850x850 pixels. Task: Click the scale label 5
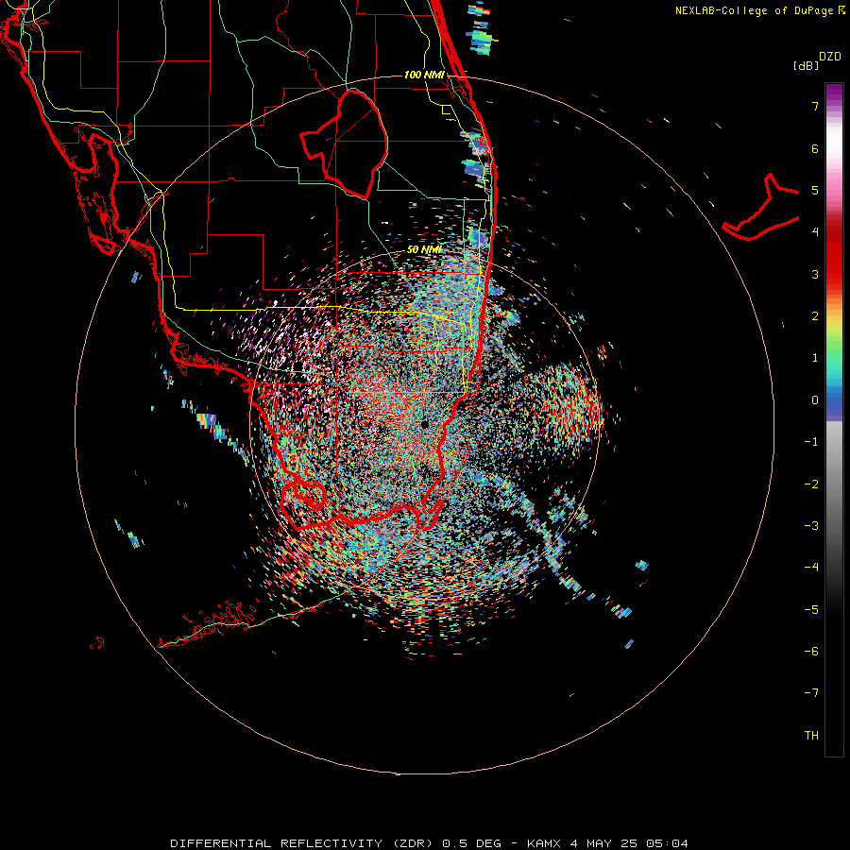click(815, 190)
